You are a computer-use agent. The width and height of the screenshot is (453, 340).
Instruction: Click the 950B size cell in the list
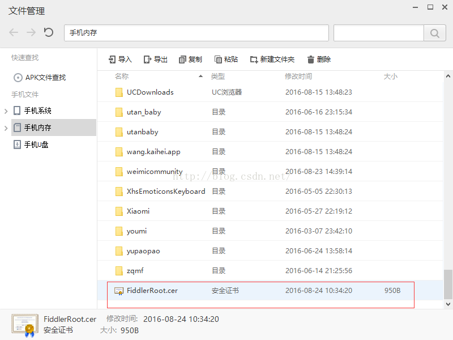point(392,291)
